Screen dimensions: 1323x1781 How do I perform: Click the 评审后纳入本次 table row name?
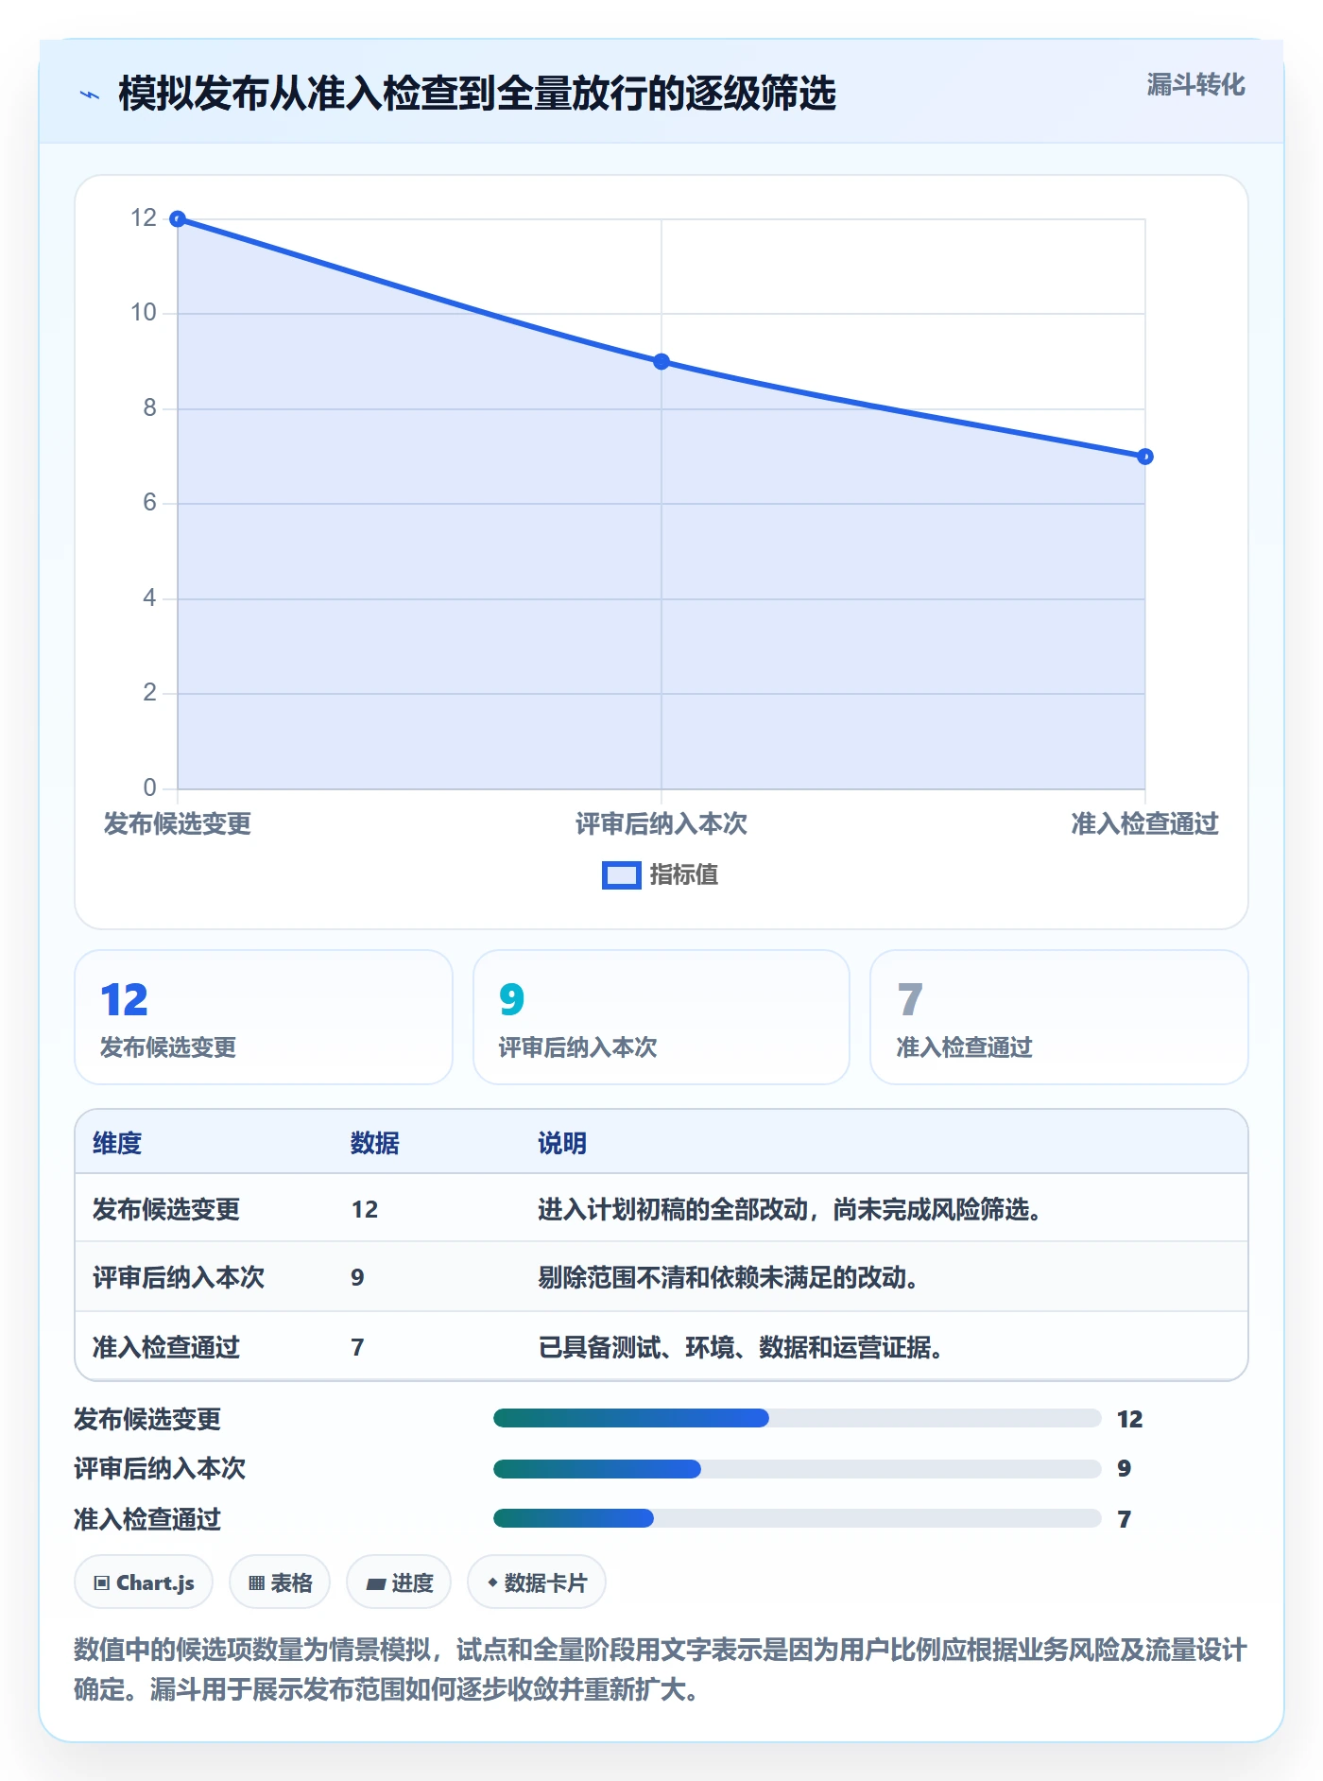(x=179, y=1278)
